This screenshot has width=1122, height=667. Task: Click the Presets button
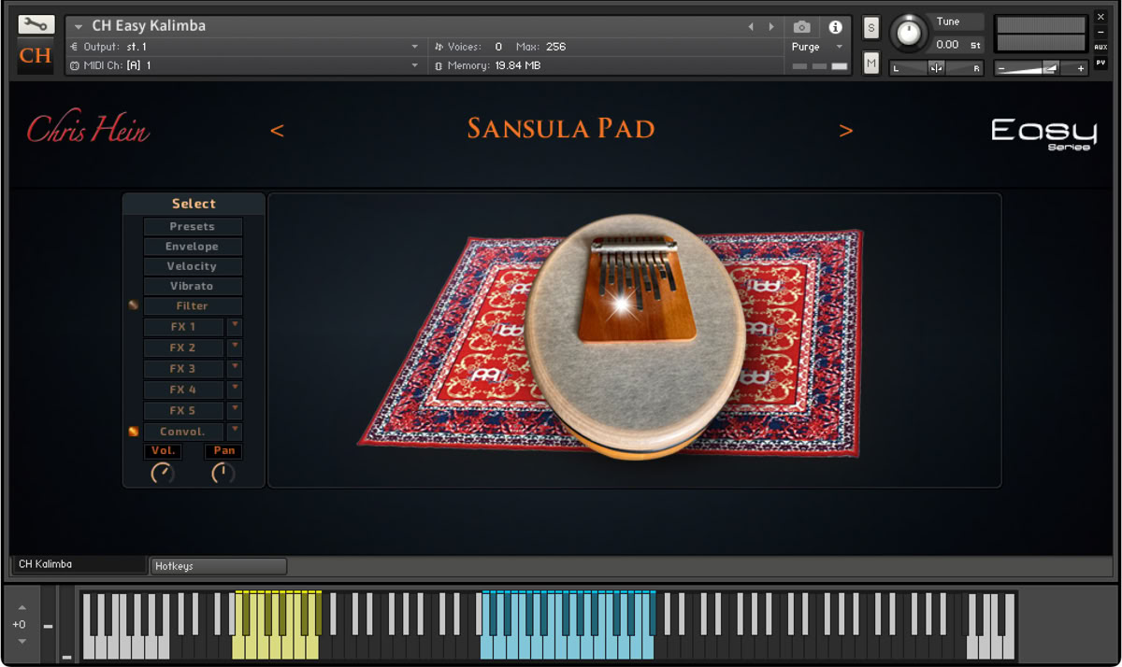192,226
